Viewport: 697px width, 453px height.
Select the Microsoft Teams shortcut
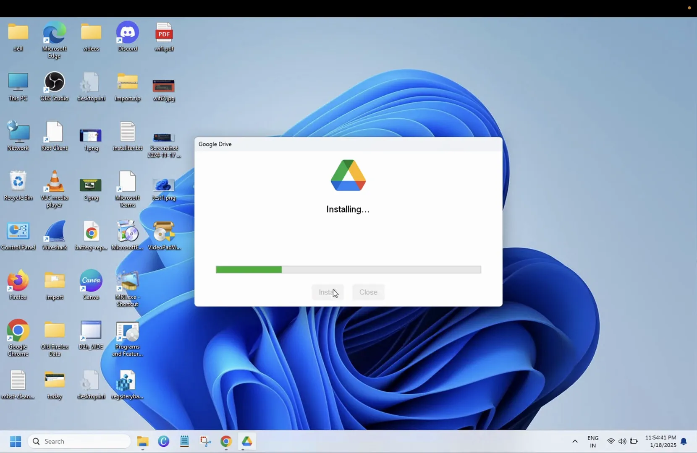tap(128, 189)
